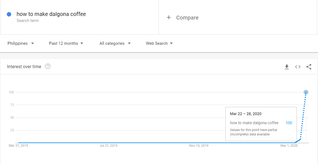The width and height of the screenshot is (318, 164).
Task: Click the Compare text label
Action: tap(187, 18)
